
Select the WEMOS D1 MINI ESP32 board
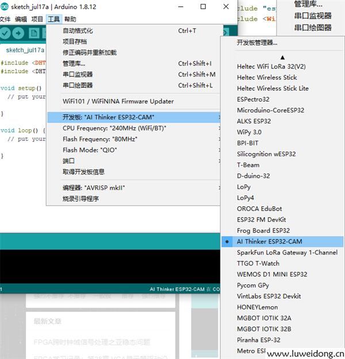pos(272,274)
